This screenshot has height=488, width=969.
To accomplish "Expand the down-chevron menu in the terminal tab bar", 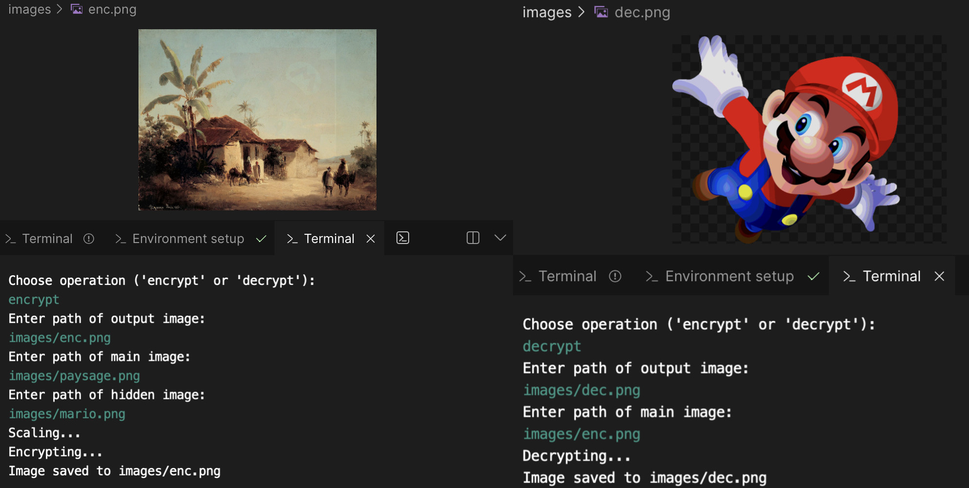I will [500, 238].
